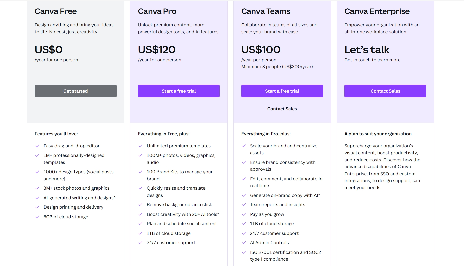Click the checkmark next to '24/7 customer support' under Pro
464x266 pixels.
tap(140, 242)
